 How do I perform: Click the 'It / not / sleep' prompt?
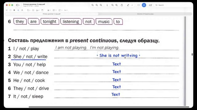tap(28, 97)
